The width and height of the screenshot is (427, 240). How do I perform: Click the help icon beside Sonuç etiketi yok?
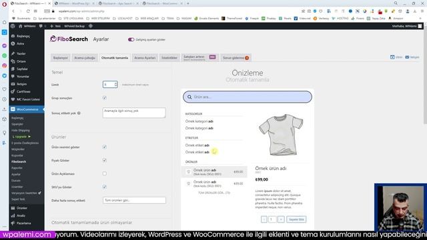click(79, 113)
